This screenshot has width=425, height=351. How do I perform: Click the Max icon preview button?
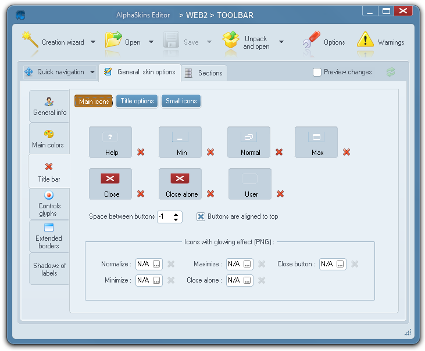click(316, 142)
